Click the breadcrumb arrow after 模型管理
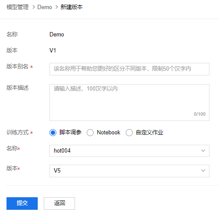This screenshot has height=215, width=219. coord(33,7)
